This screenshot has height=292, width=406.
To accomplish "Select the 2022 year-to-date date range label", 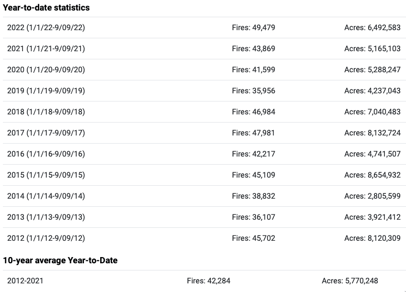I will 46,27.
